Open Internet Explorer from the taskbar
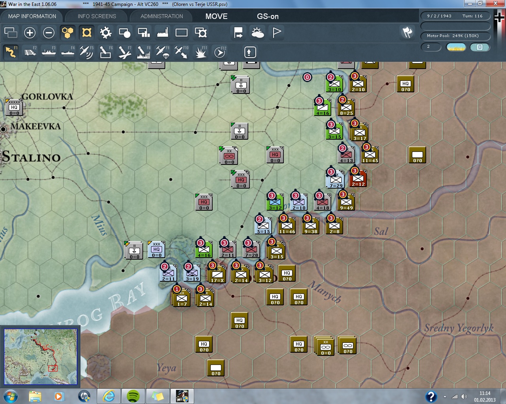Image resolution: width=506 pixels, height=404 pixels. click(x=109, y=396)
